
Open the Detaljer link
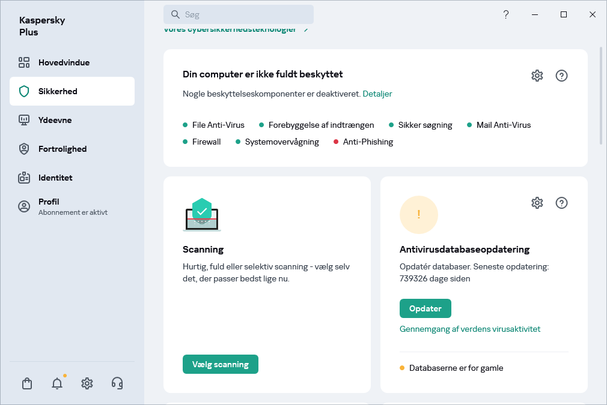point(377,94)
